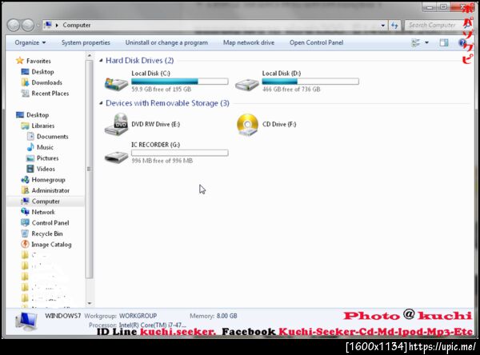Click the Homegroup icon

click(x=25, y=179)
